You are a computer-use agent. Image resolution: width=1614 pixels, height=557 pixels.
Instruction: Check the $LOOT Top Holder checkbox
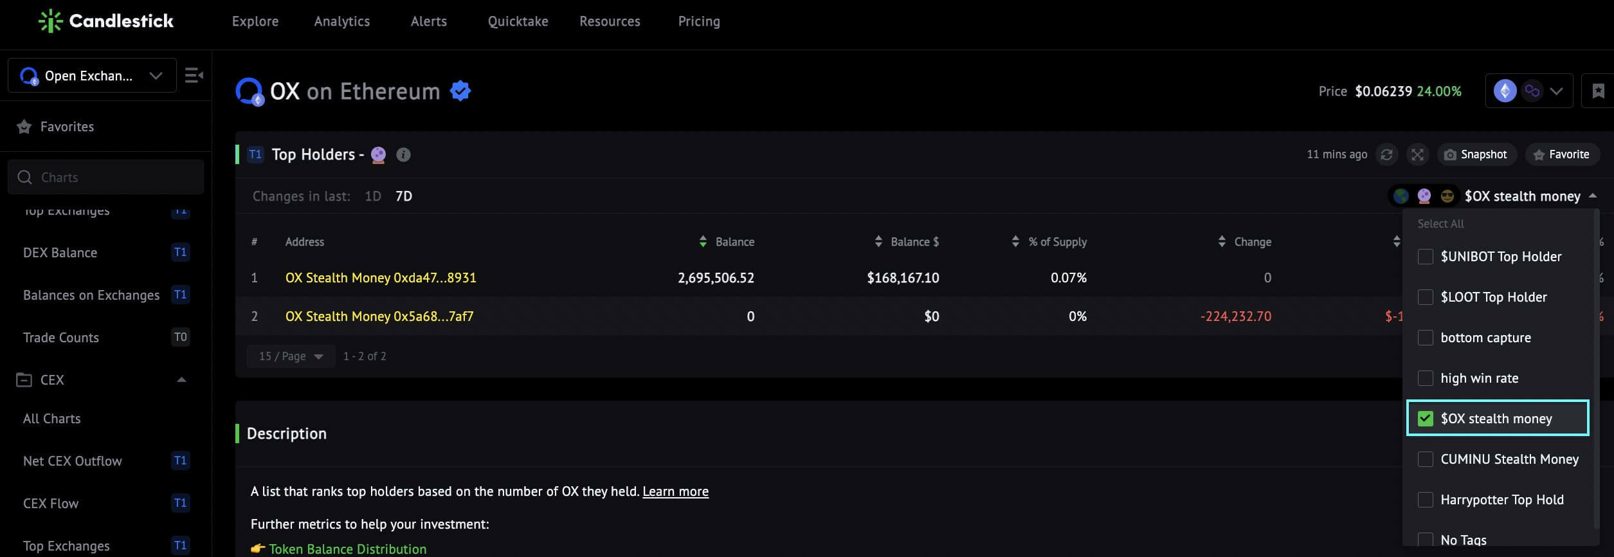coord(1426,297)
